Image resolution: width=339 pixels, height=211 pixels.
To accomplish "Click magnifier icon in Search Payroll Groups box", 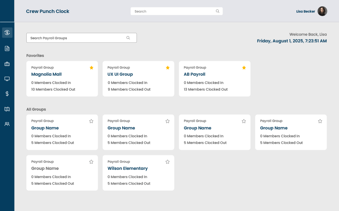I will click(x=128, y=38).
